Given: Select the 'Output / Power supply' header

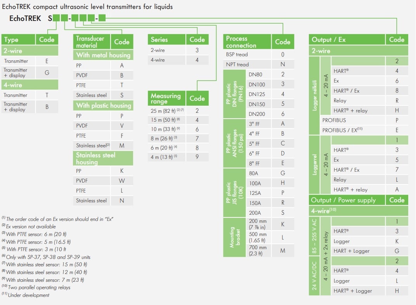Looking at the screenshot, I should click(x=347, y=200).
